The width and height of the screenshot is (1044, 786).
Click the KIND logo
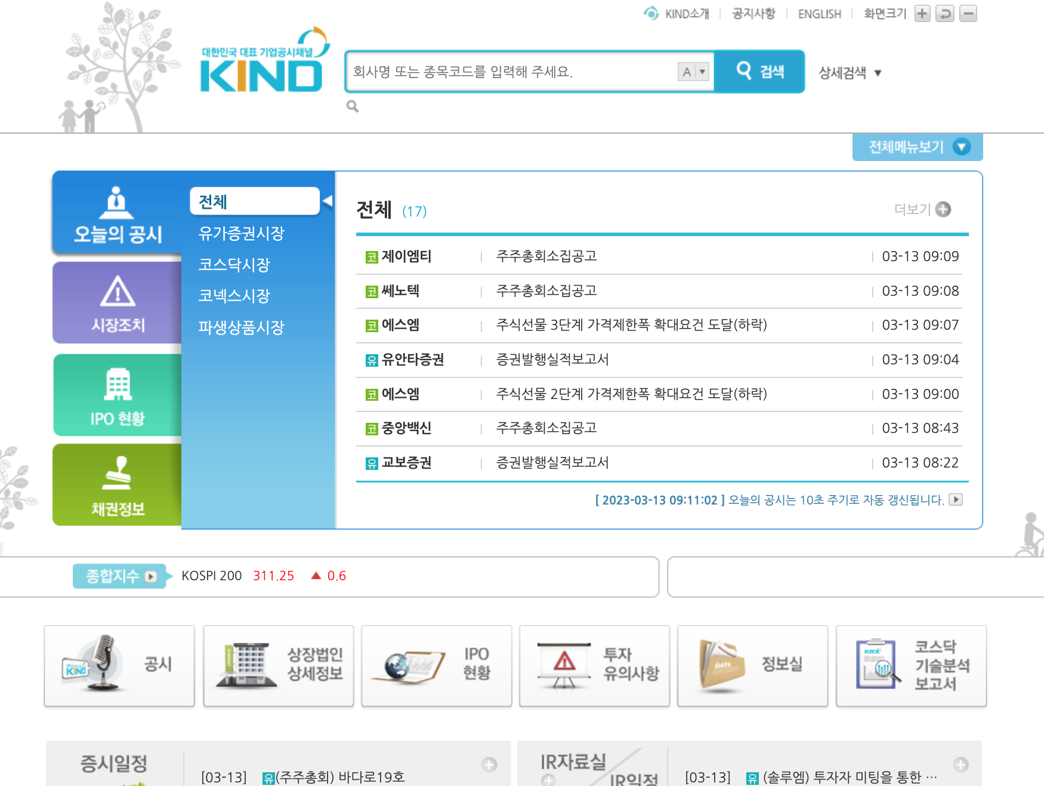(264, 60)
